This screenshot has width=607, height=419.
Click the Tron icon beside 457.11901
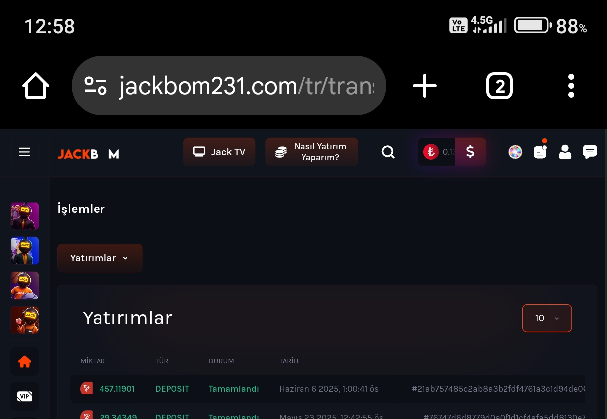click(x=87, y=388)
